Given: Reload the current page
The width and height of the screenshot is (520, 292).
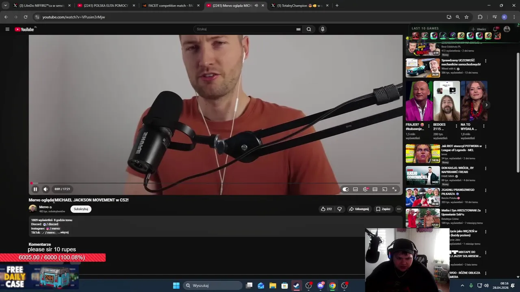Looking at the screenshot, I should [x=25, y=17].
